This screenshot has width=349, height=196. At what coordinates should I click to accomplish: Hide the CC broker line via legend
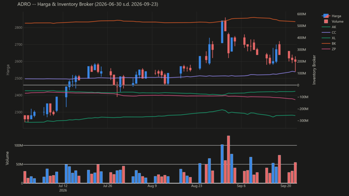pyautogui.click(x=329, y=32)
